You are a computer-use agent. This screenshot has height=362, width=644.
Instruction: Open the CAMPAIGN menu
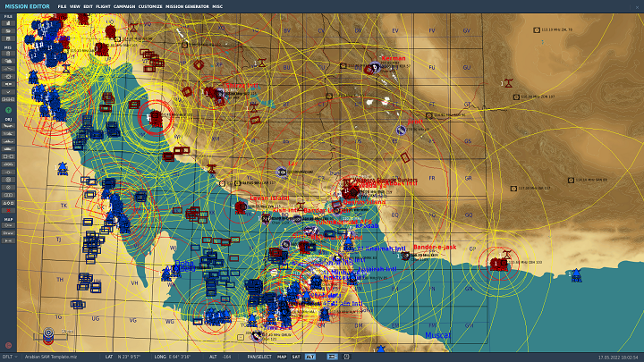[x=123, y=6]
